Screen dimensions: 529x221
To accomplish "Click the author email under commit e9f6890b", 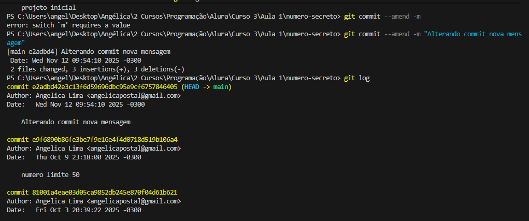I will pyautogui.click(x=134, y=149).
